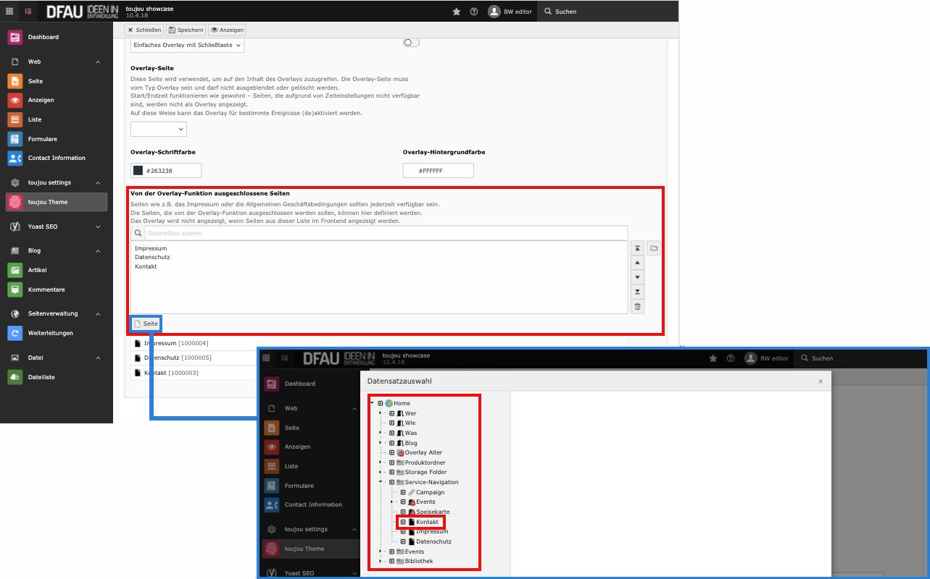Expand the Bibliothek folder in the page tree
Image resolution: width=930 pixels, height=579 pixels.
[x=381, y=561]
